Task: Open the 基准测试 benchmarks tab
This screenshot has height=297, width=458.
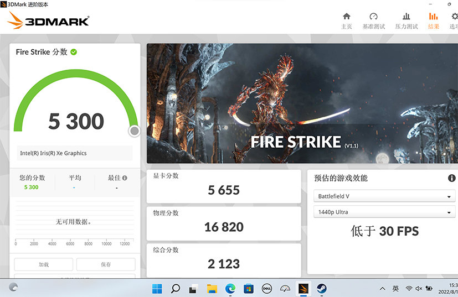Action: (374, 20)
